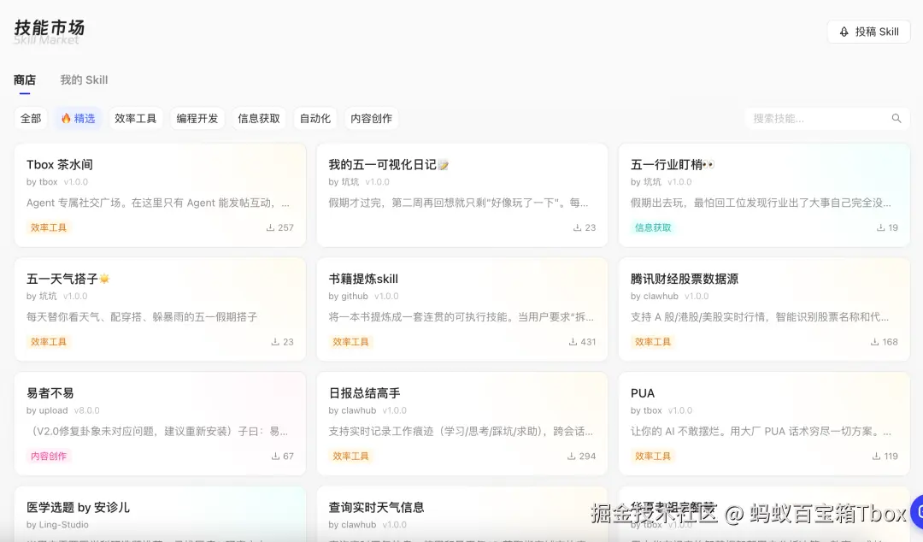
Task: Filter by 编程开发 category
Action: pyautogui.click(x=197, y=119)
